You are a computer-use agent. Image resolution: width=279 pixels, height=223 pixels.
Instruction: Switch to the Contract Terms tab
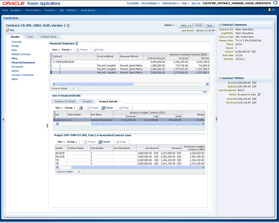tap(48, 37)
